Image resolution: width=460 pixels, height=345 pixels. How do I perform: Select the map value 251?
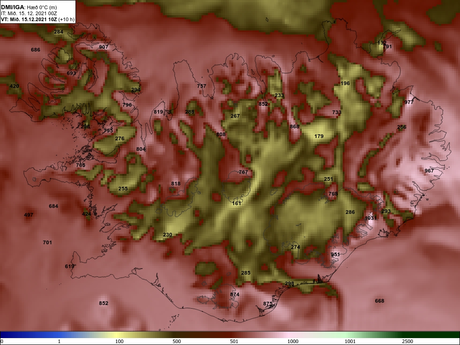[x=328, y=179]
